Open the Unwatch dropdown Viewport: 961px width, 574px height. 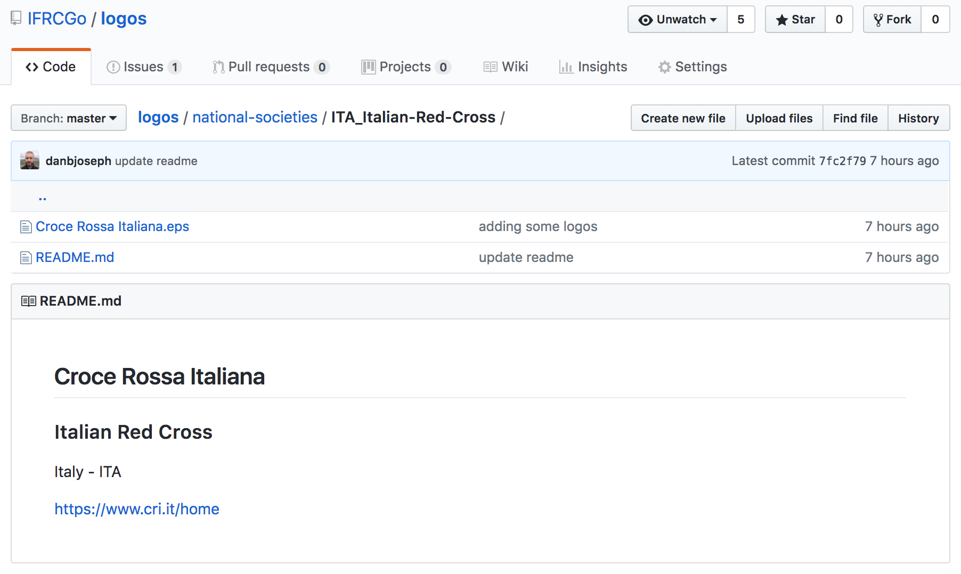click(x=678, y=20)
